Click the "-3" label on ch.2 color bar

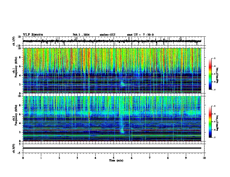coord(214,106)
